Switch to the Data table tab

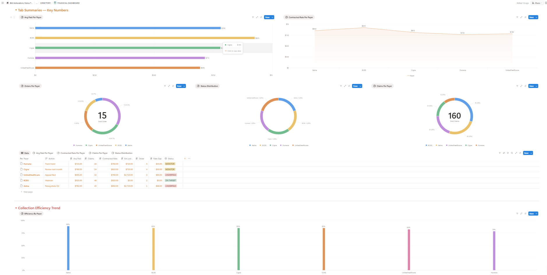[x=25, y=153]
